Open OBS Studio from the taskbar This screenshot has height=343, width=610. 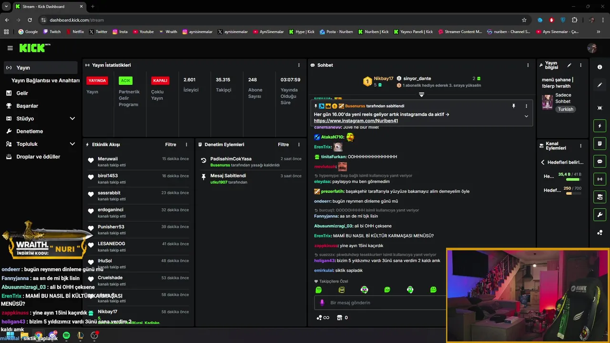[94, 335]
